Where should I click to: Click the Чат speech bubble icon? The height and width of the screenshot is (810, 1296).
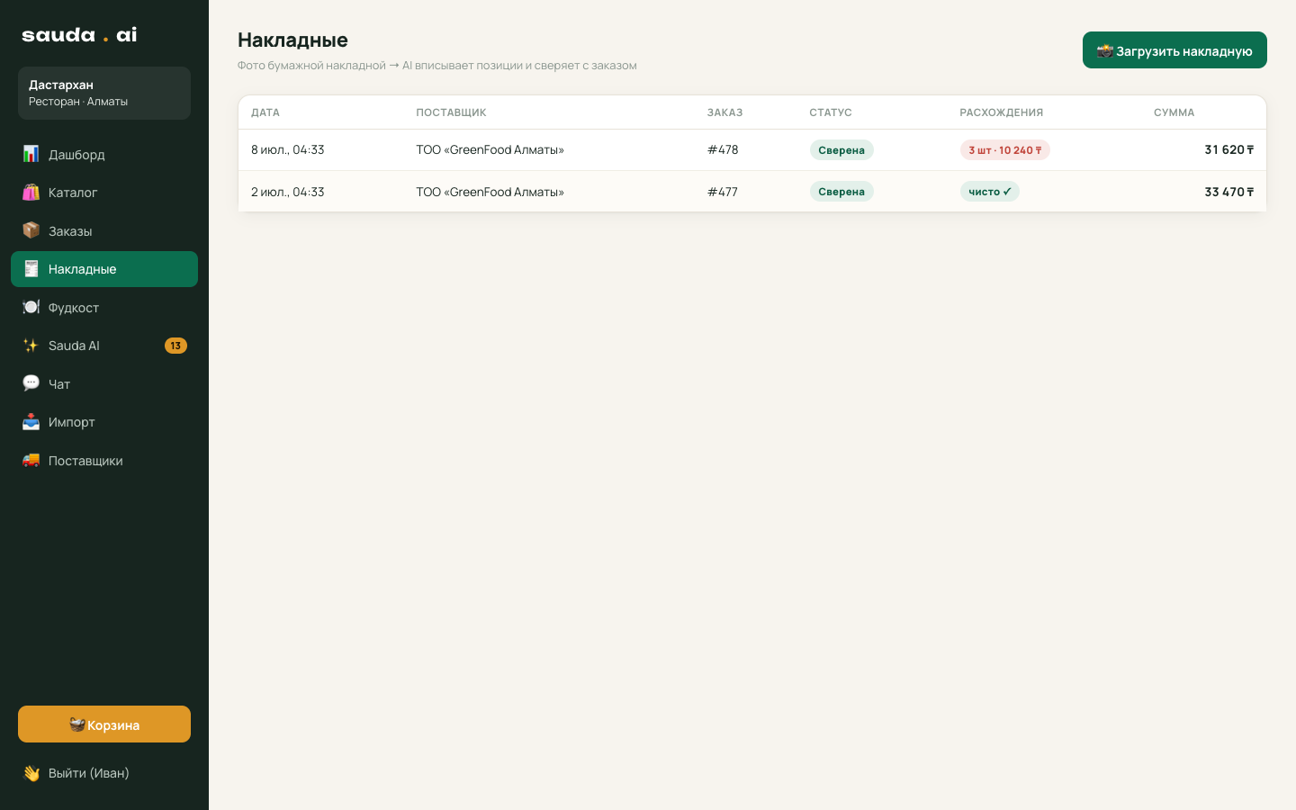[x=31, y=383]
